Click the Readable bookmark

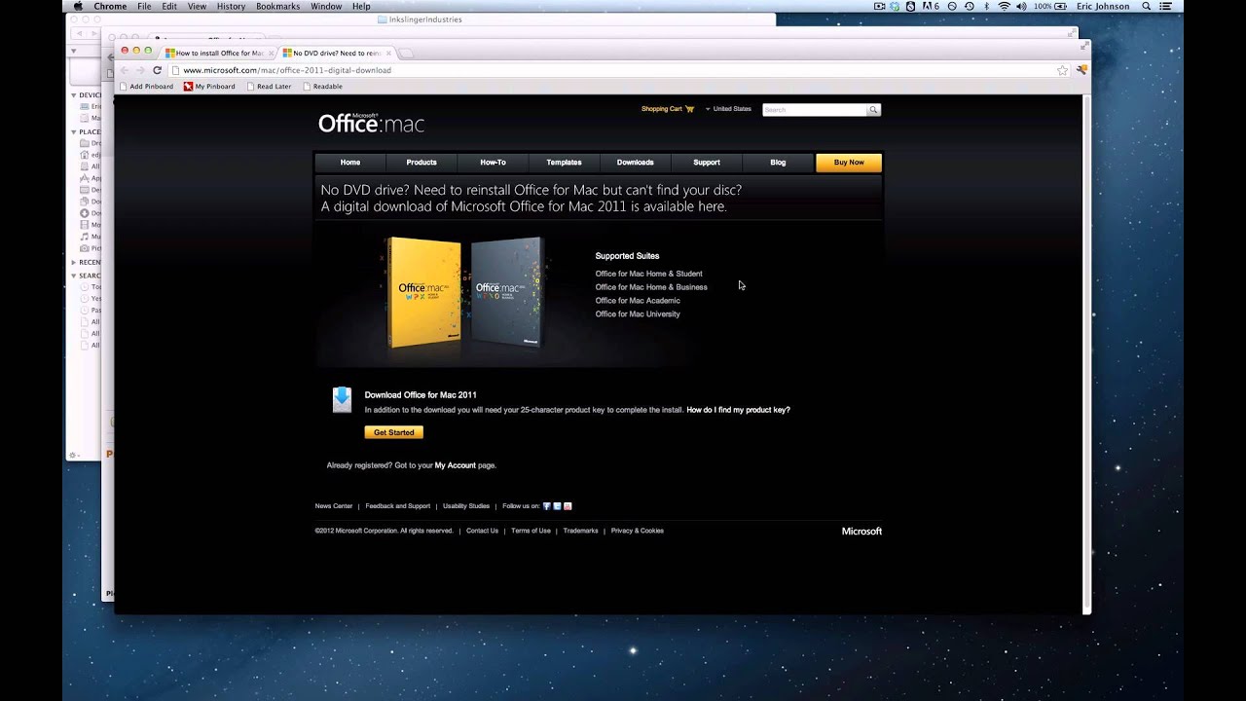(323, 87)
